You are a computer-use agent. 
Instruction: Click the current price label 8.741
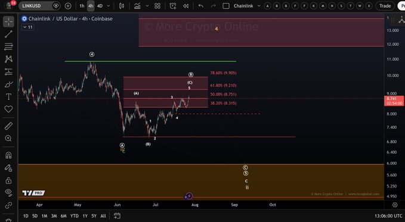click(394, 101)
